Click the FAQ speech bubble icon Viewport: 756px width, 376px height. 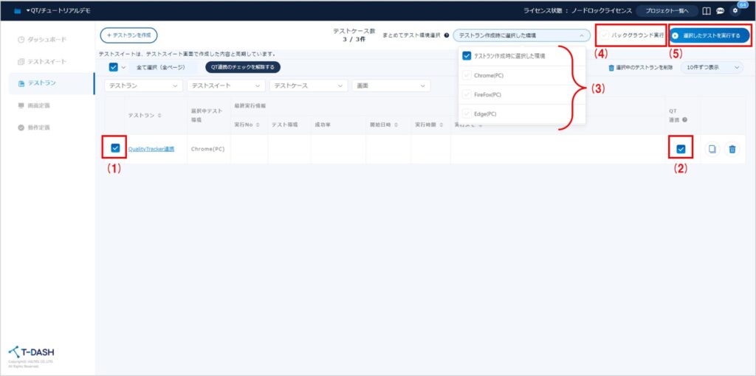pos(720,11)
